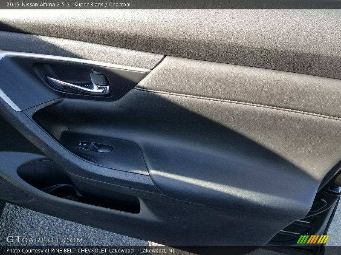Click the door photo to enlarge it
Screen dimensions: 341x255
click(x=170, y=127)
